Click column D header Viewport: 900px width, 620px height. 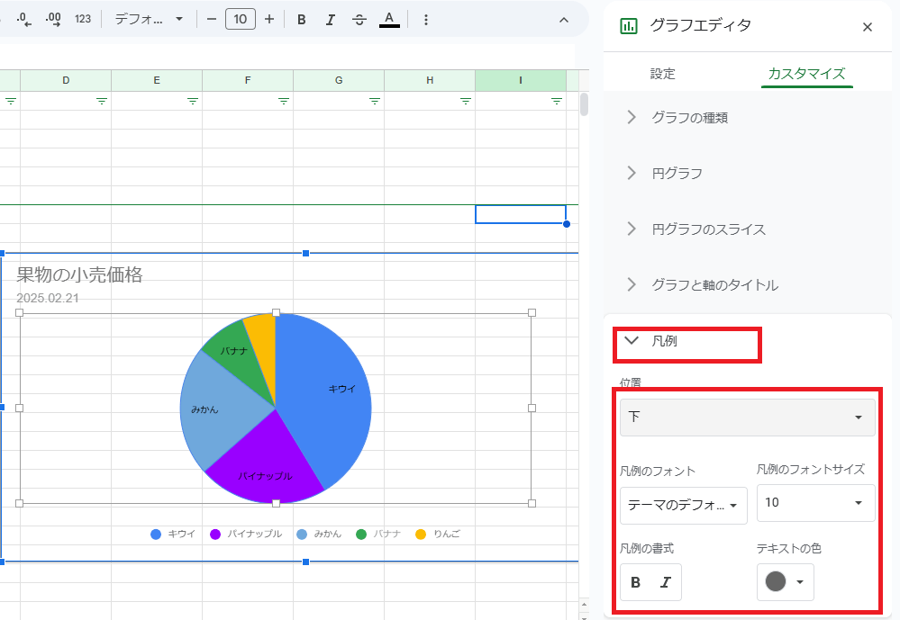(66, 80)
